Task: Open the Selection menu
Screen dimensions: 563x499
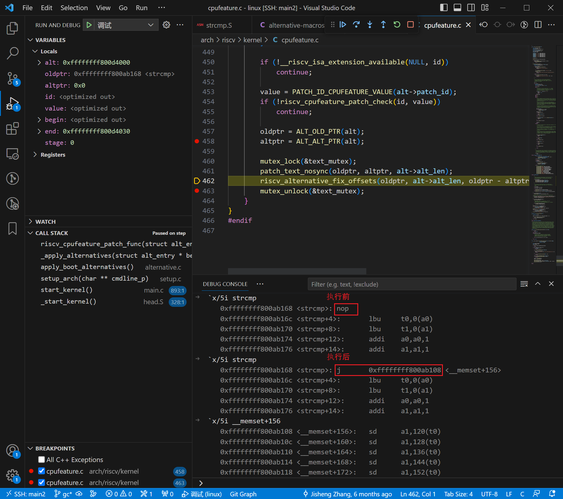Action: 74,8
